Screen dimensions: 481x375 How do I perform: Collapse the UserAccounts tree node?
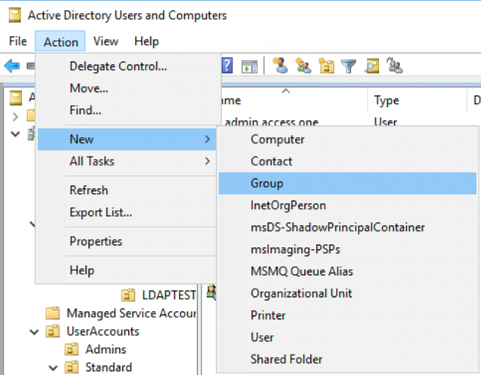(x=34, y=332)
